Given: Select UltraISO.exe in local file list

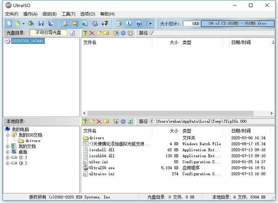Looking at the screenshot, I should tap(102, 168).
